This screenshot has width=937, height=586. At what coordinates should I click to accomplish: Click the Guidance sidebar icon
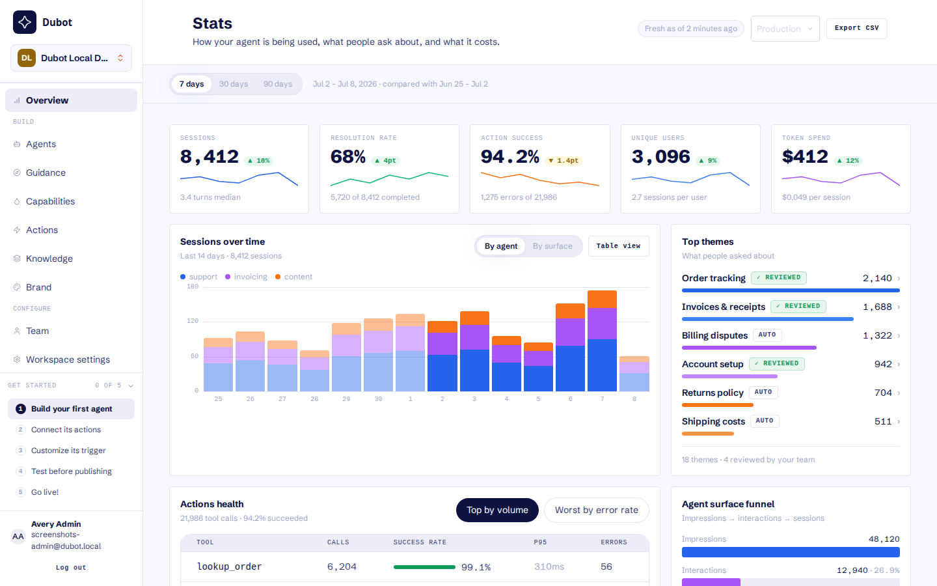pyautogui.click(x=17, y=173)
